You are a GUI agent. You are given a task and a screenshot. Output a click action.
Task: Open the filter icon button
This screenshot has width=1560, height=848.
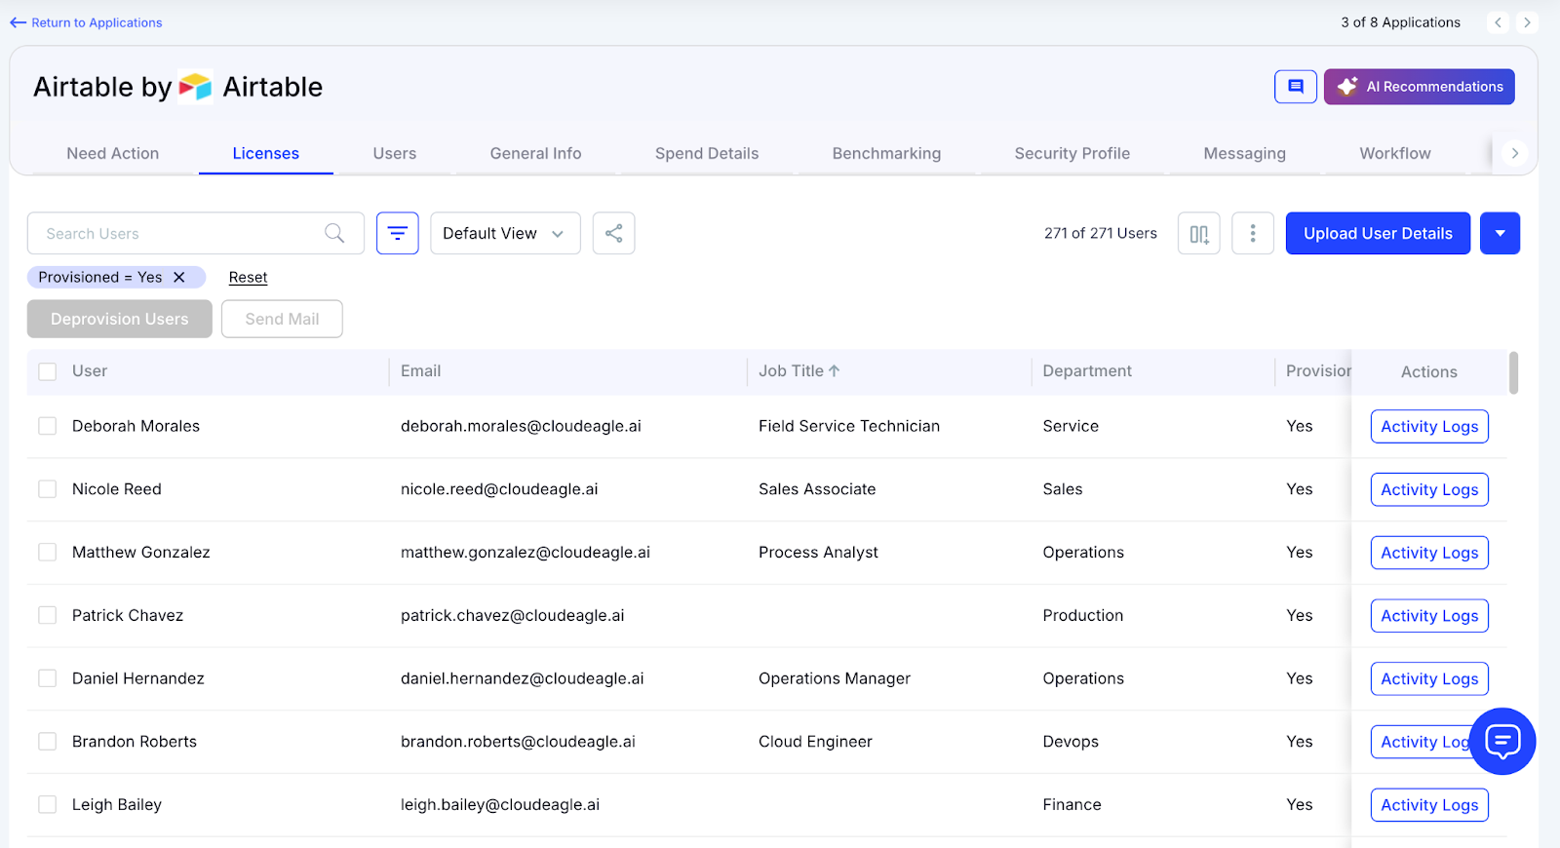[x=398, y=233]
